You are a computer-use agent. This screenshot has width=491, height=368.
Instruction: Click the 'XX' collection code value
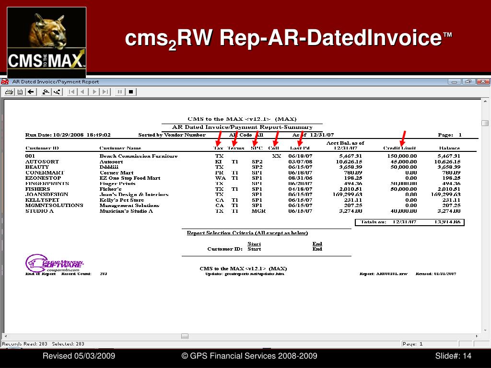tap(277, 156)
